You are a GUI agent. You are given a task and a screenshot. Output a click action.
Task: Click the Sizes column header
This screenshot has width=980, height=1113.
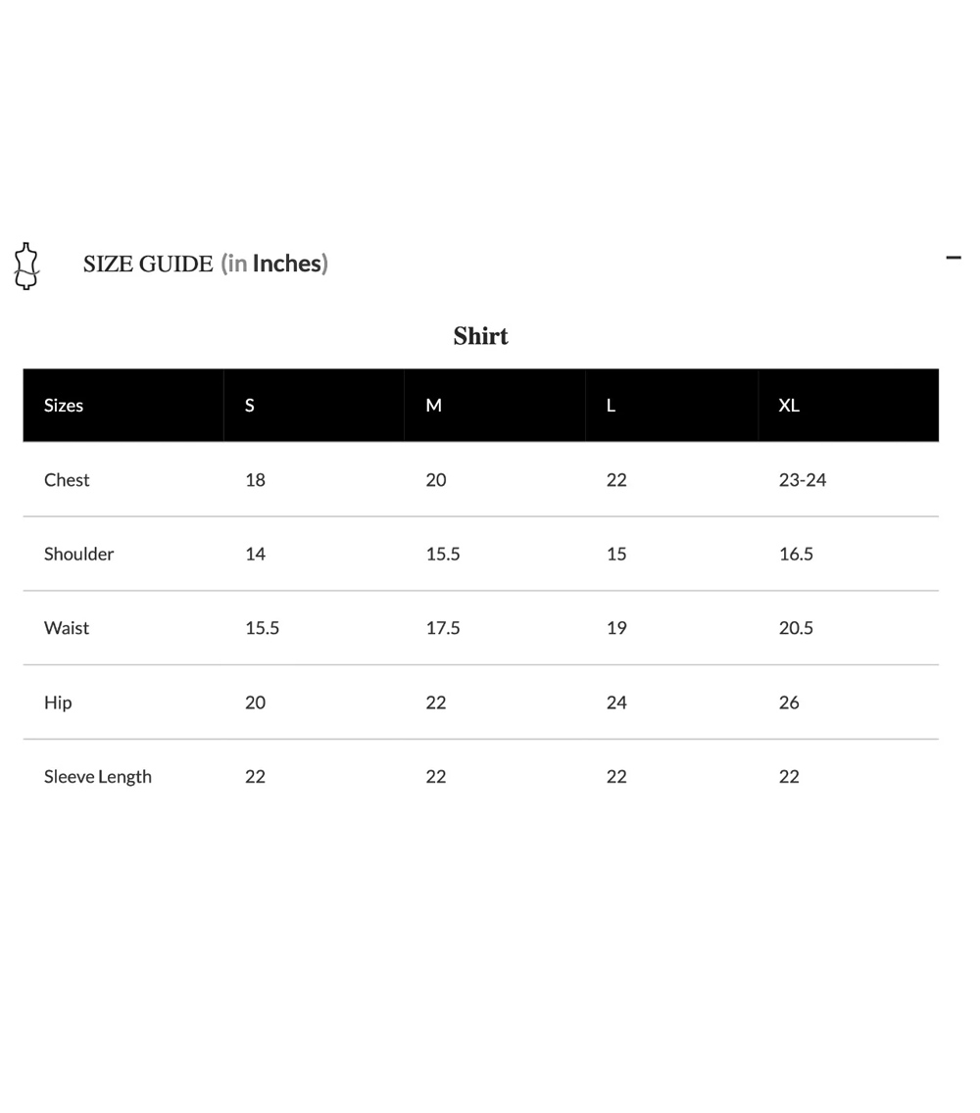pos(64,406)
